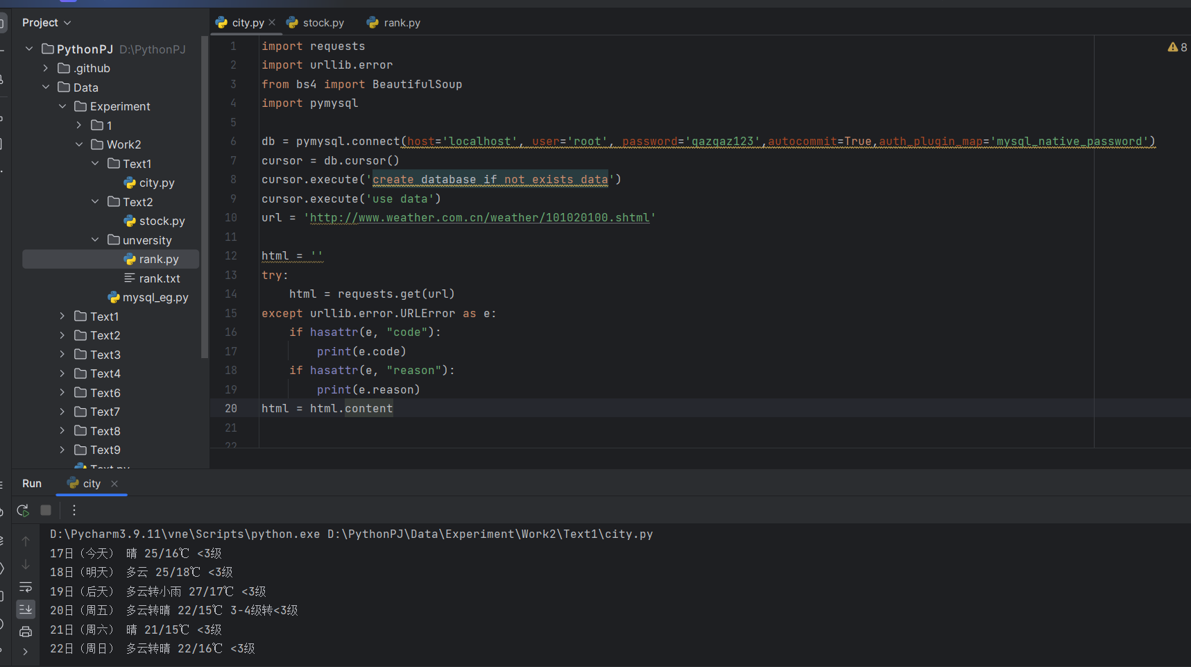Close the city.py editor tab
Screen dimensions: 1191x667
click(x=272, y=22)
